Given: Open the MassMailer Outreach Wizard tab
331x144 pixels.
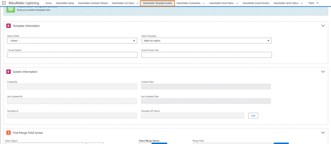Looking at the screenshot, I should click(93, 3).
